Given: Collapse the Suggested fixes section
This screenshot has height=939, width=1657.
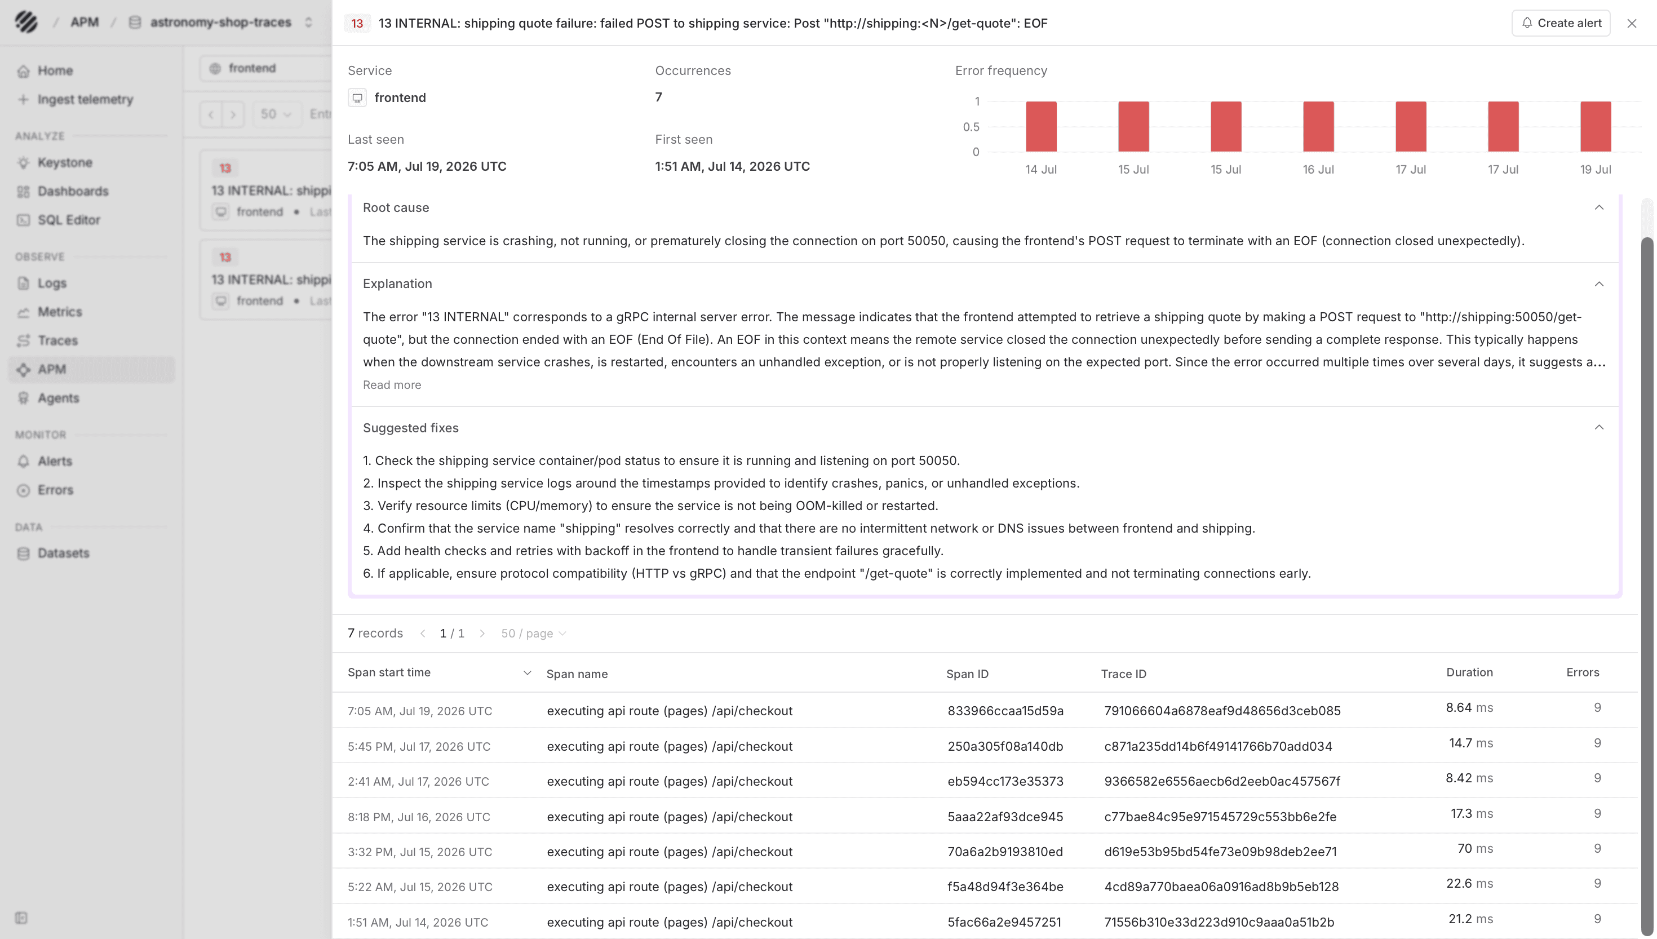Looking at the screenshot, I should (1599, 428).
